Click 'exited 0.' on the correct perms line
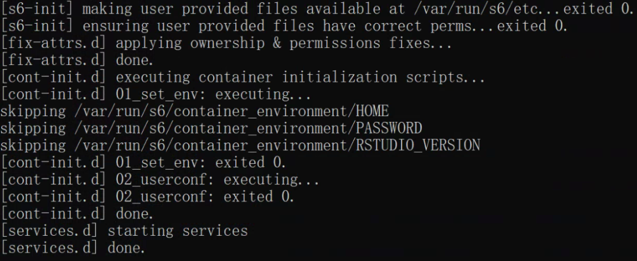 [532, 26]
